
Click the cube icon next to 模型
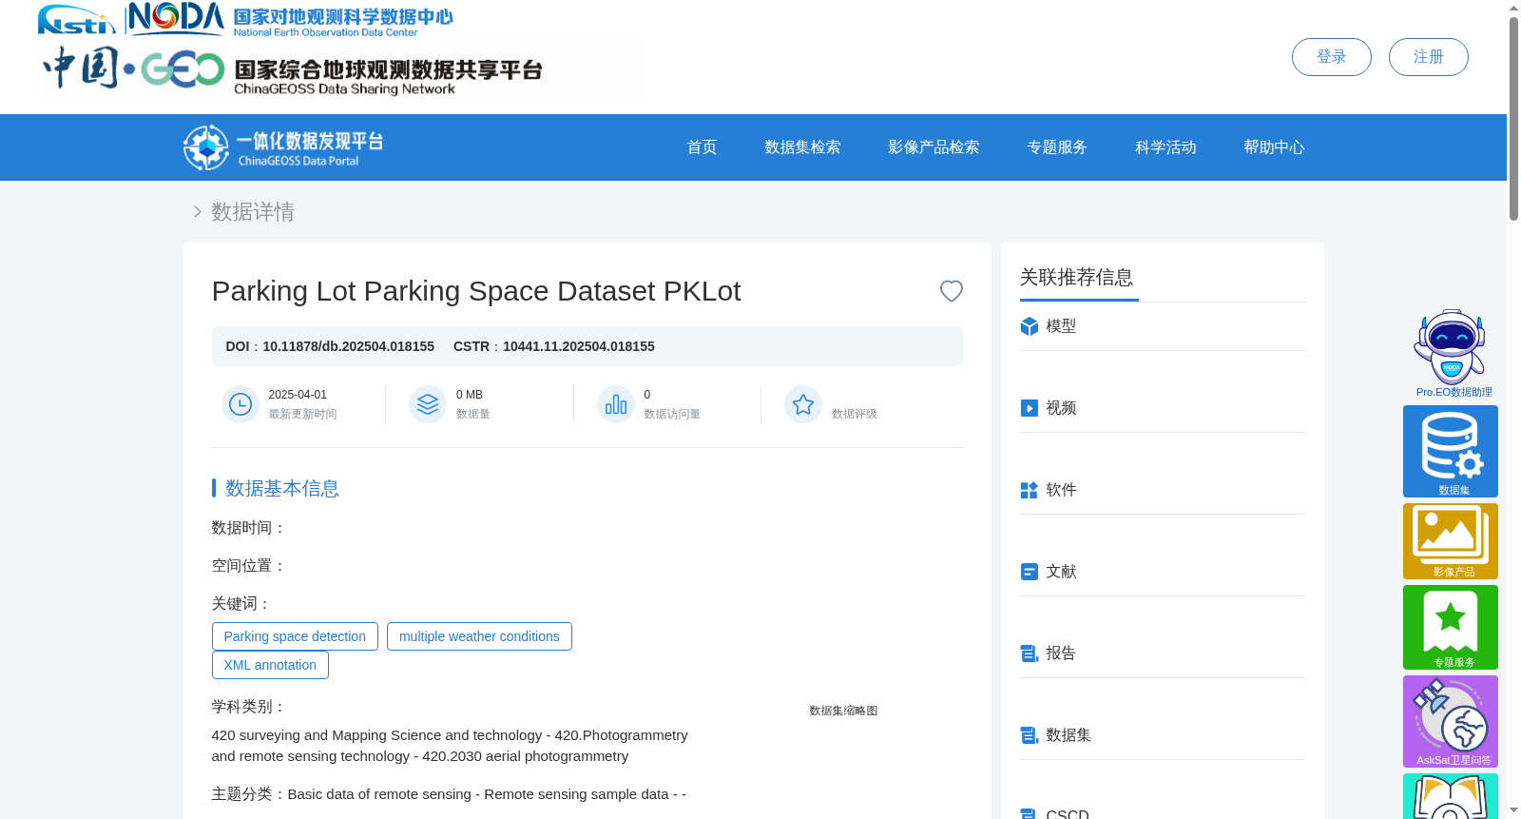1030,326
